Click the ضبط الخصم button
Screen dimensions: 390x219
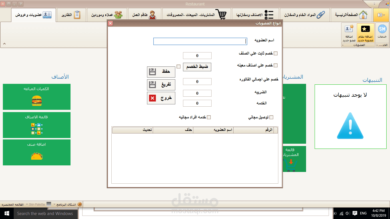point(197,67)
